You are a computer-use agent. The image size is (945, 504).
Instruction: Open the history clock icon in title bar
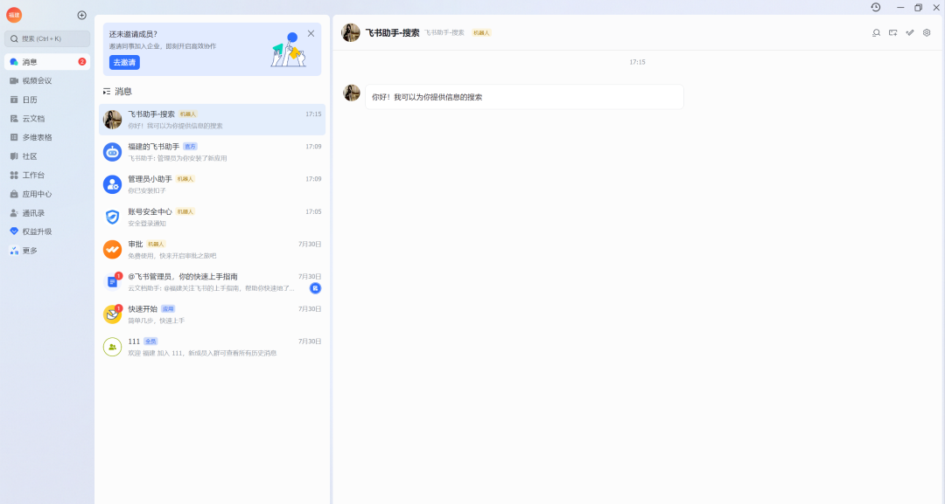coord(876,8)
